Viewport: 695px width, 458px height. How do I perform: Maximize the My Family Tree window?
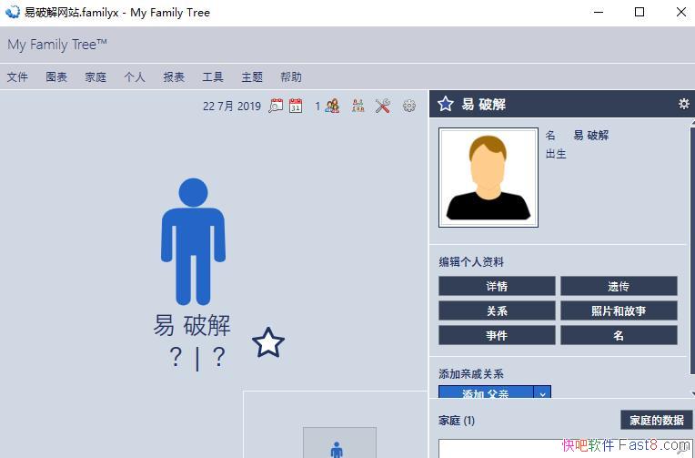[640, 12]
